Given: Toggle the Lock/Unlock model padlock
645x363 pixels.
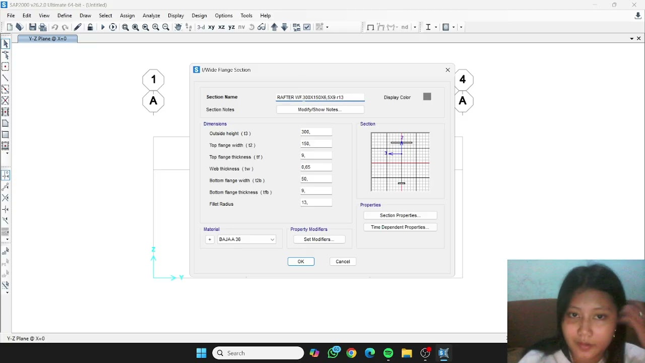Looking at the screenshot, I should click(90, 27).
